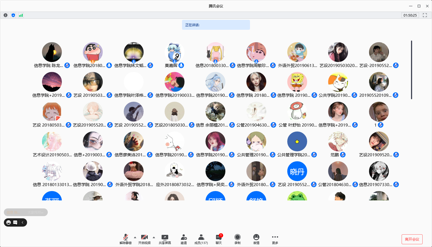Click the meeting timer 01:50:25
Screen dimensions: 432x247
pos(410,15)
